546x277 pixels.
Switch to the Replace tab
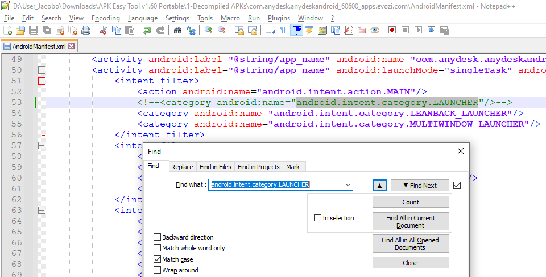(x=182, y=167)
